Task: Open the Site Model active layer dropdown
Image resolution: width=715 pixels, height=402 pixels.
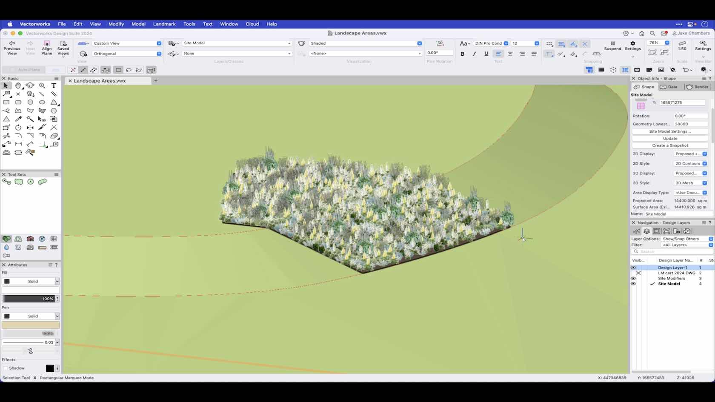Action: (237, 43)
